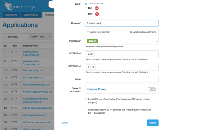Click the search magnifier icon in Applications filter
217x130 pixels.
pos(6,37)
